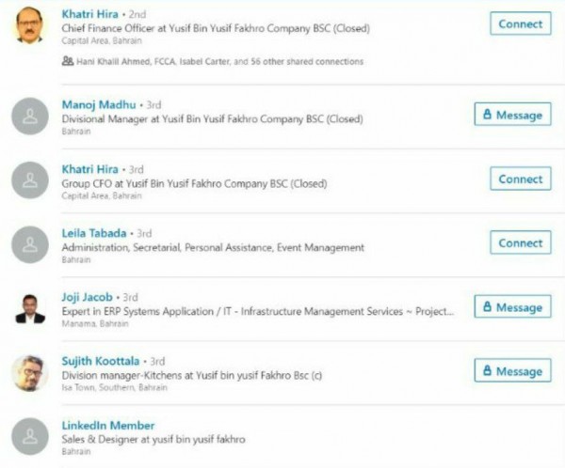Open Chief Finance Officer Khatri Hira's profile photo
Viewport: 565px width, 468px height.
[30, 24]
